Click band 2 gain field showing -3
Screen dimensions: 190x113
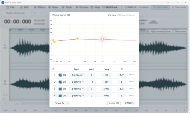91,82
